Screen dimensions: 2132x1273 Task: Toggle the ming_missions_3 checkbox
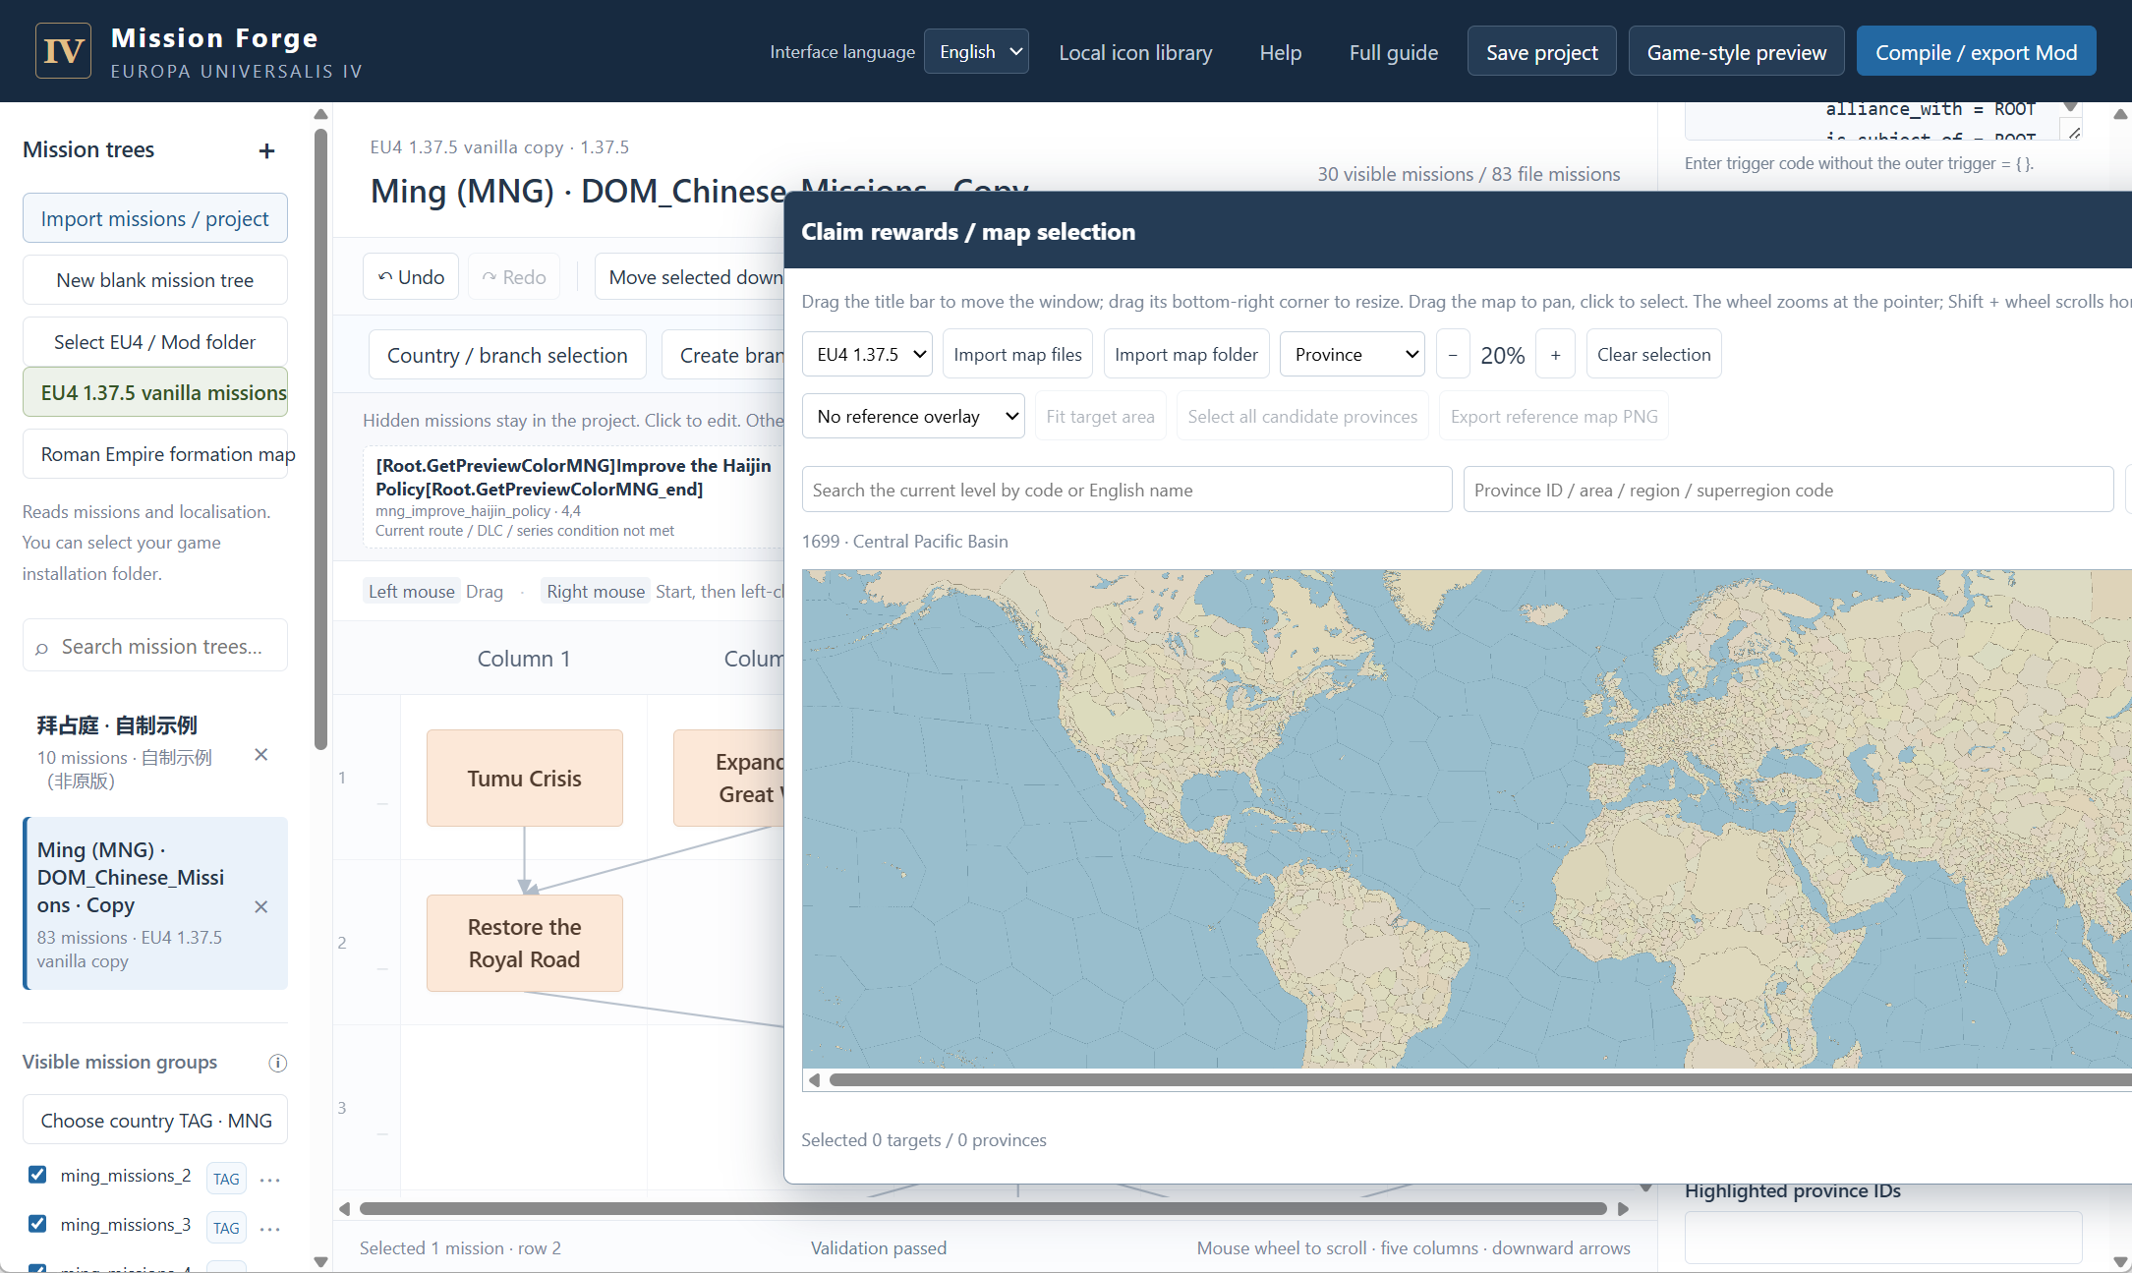[x=37, y=1224]
